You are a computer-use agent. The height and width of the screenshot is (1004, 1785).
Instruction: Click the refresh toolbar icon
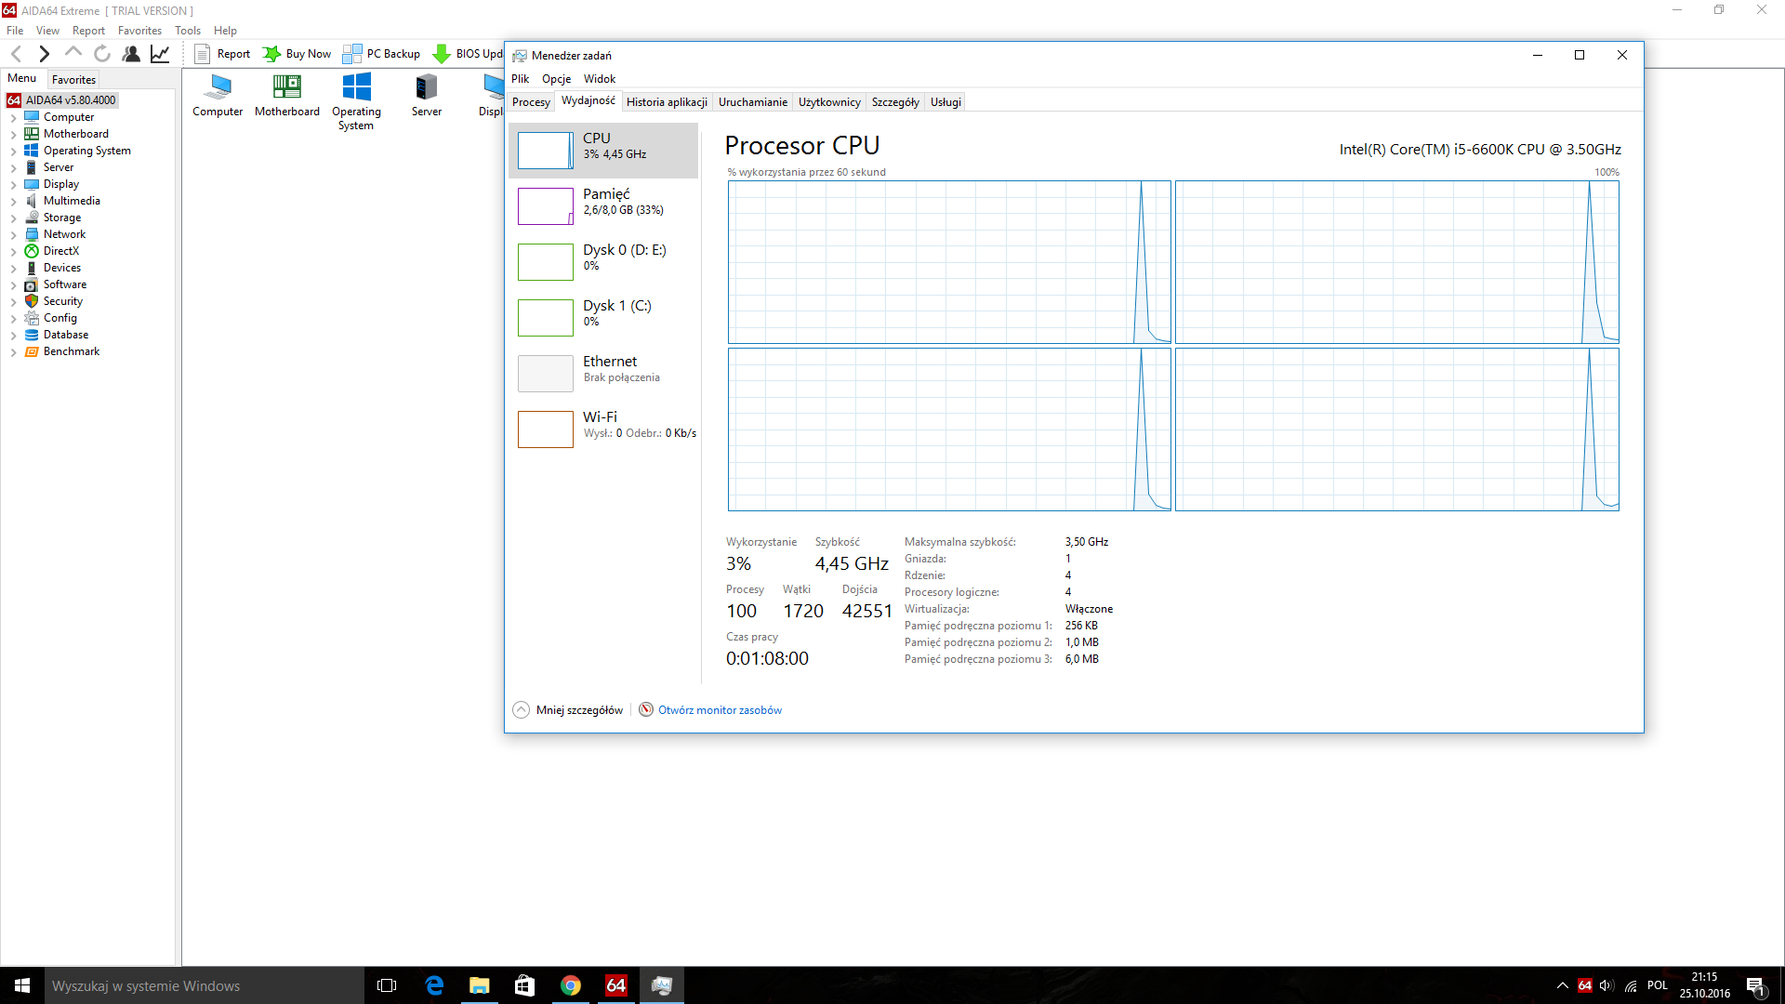(102, 54)
